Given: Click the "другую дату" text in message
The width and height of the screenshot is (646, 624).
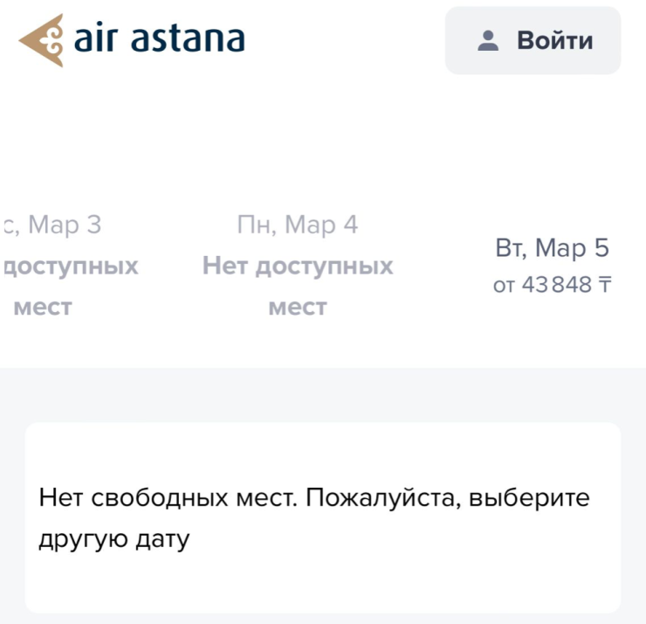Looking at the screenshot, I should 114,540.
